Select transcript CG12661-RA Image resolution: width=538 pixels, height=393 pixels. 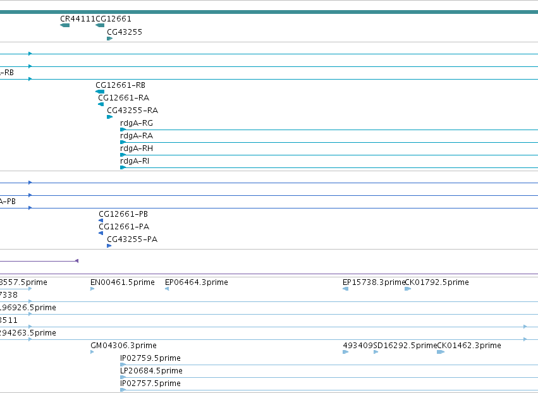(124, 98)
